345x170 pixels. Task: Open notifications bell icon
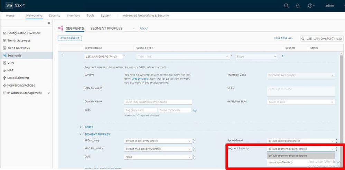pos(298,6)
